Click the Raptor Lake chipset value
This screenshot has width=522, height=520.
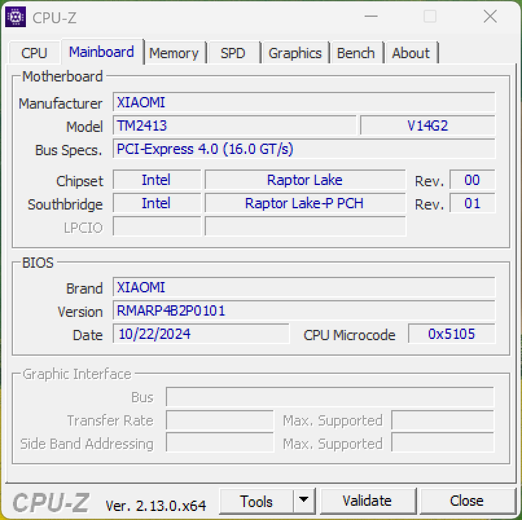[305, 180]
